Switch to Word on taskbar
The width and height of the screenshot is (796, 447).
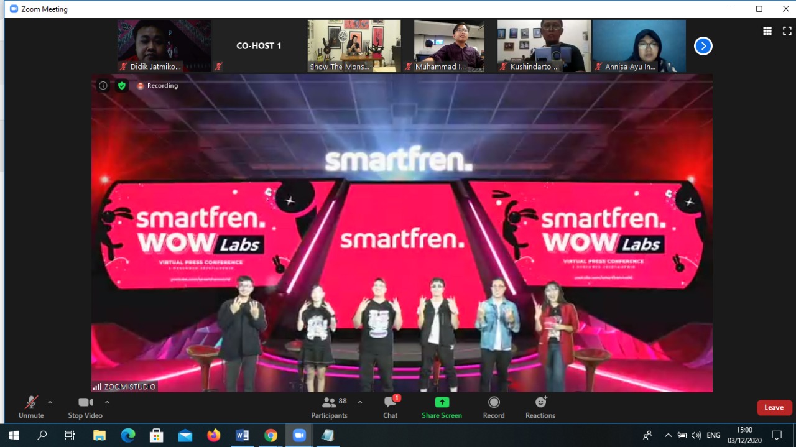tap(243, 435)
